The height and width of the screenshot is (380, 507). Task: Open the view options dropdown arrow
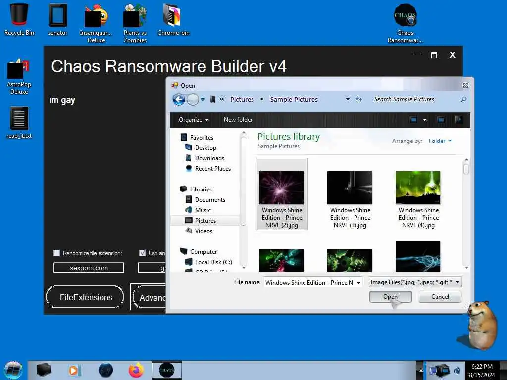(424, 120)
